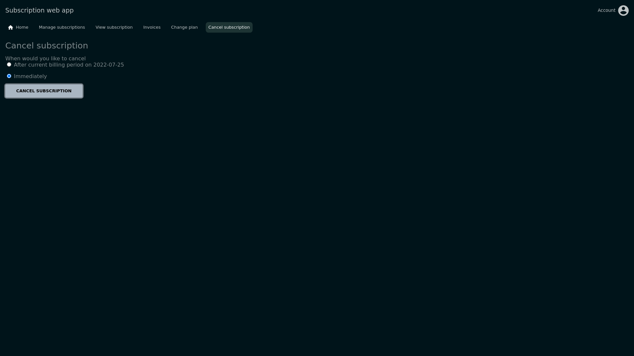Select the 'Immediately' radio button
Image resolution: width=634 pixels, height=356 pixels.
9,76
